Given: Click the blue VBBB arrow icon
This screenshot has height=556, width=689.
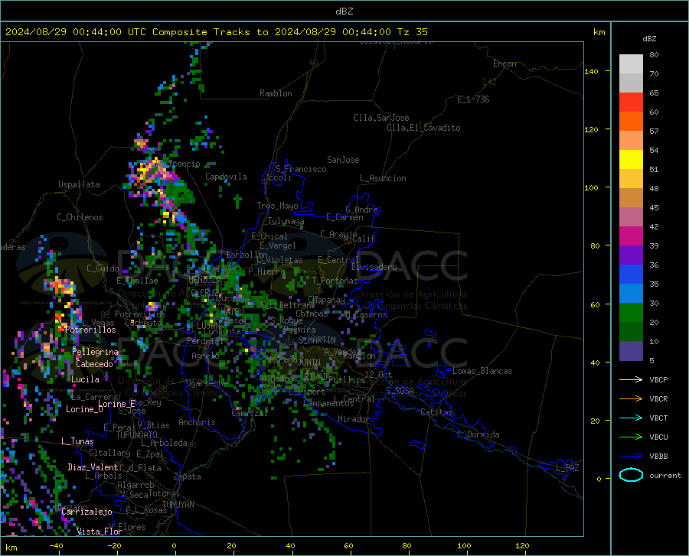Looking at the screenshot, I should (x=631, y=456).
